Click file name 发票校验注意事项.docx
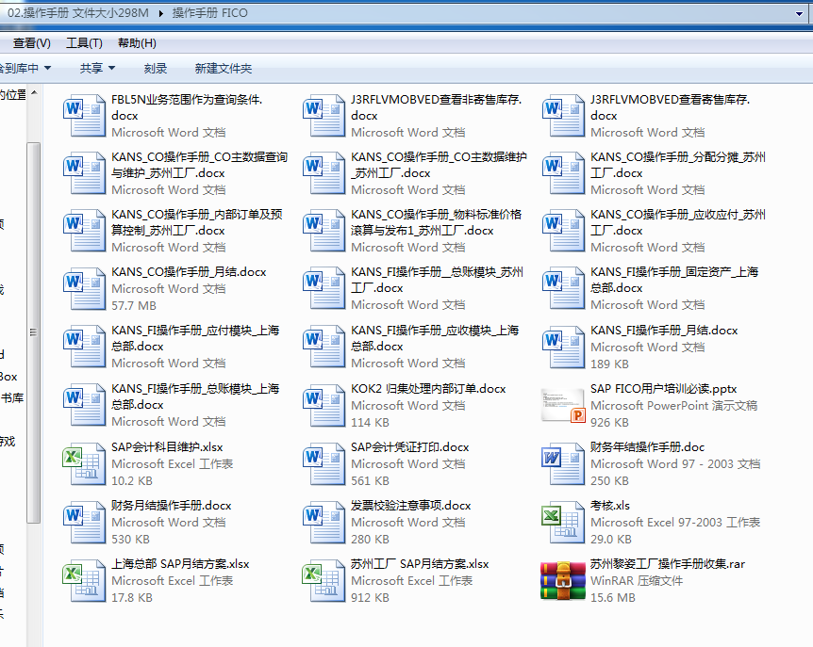Screen dimensions: 813x647 pos(410,505)
